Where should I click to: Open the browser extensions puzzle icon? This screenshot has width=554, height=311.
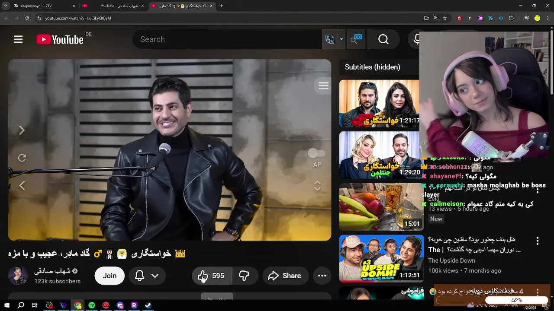tap(512, 18)
